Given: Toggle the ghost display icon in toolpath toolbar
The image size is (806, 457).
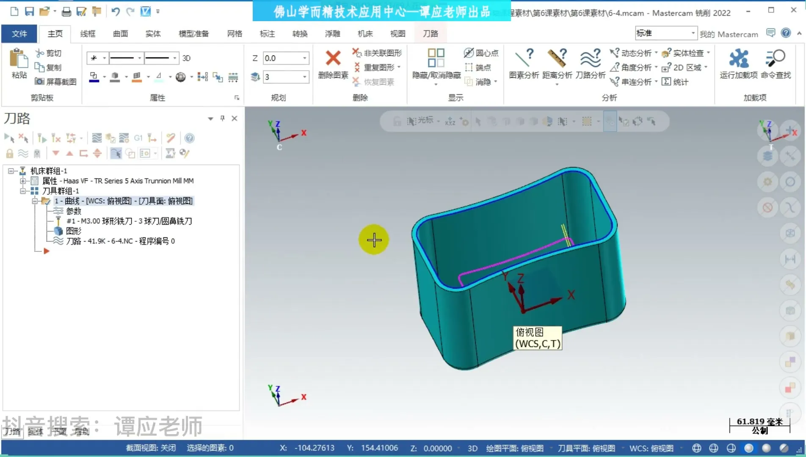Looking at the screenshot, I should point(37,153).
